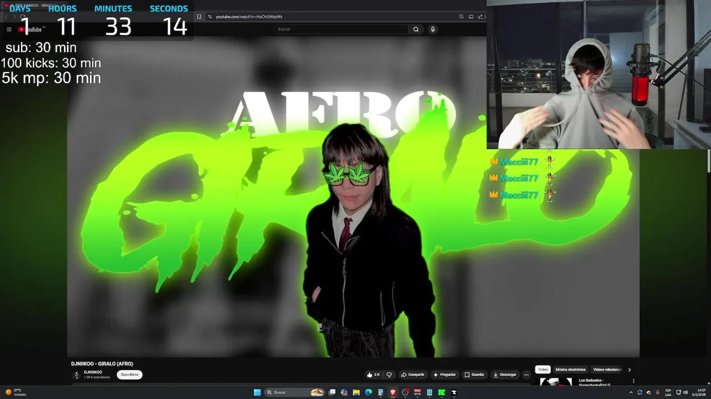Select the Música electrónica filter chip
This screenshot has width=711, height=399.
click(570, 370)
